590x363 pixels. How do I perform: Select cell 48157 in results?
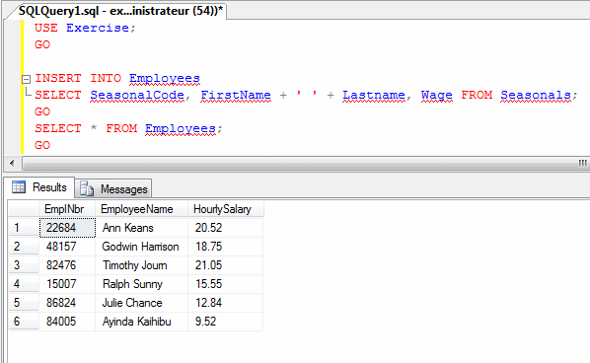pos(67,247)
